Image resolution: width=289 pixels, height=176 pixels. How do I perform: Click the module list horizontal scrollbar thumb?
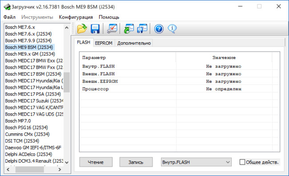pyautogui.click(x=30, y=169)
